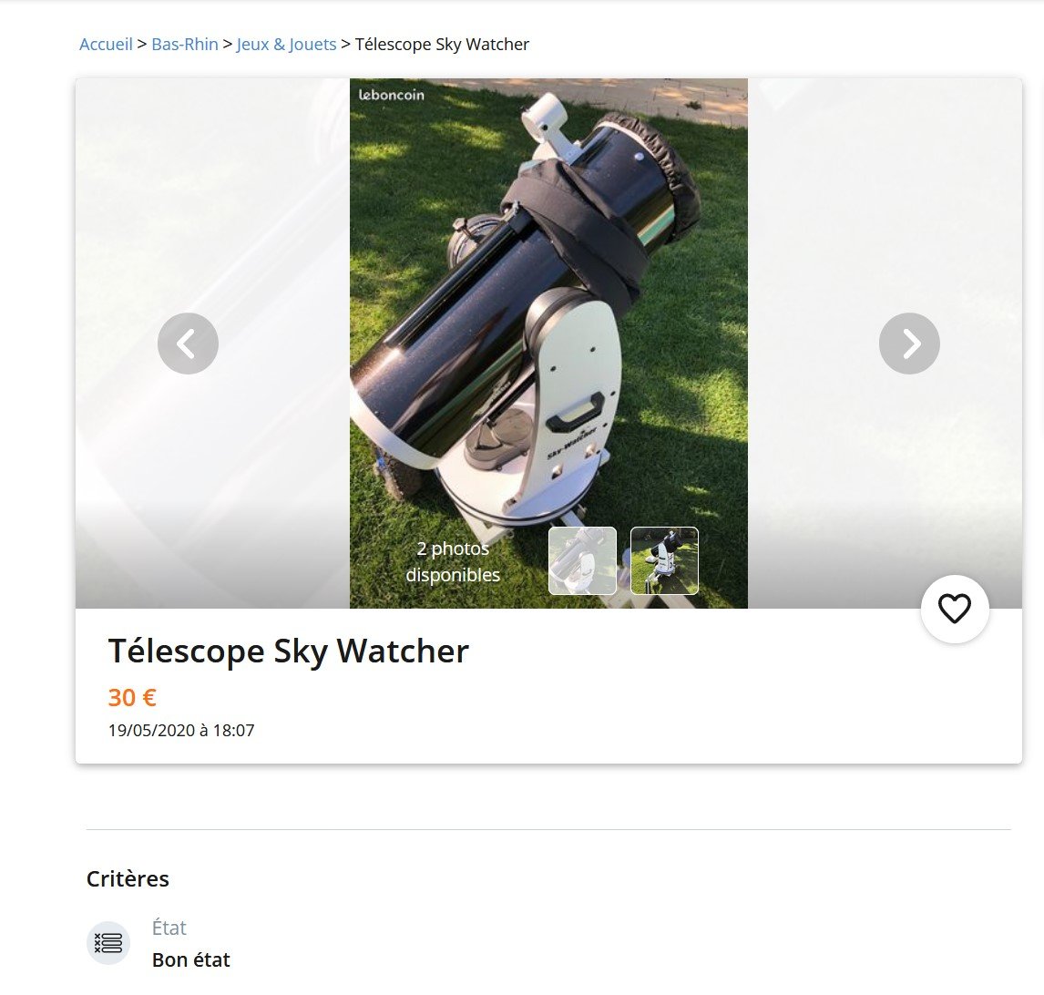Select the first photo thumbnail
Viewport: 1044px width, 995px height.
pos(583,560)
